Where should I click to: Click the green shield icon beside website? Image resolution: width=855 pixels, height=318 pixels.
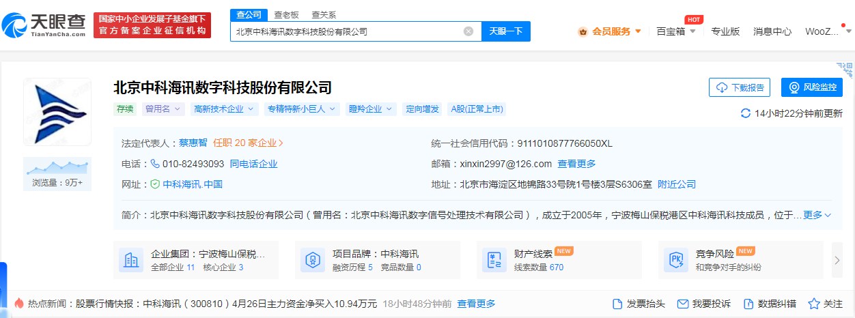[x=155, y=184]
